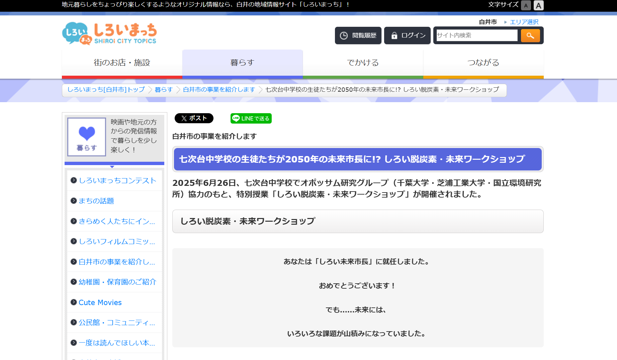Open 閲覧履歴 browsing history
Viewport: 617px width, 360px height.
point(358,35)
